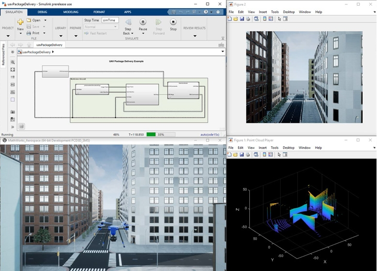377x271 pixels.
Task: Open the Insert menu in Point Cloud Player
Action: 263,148
